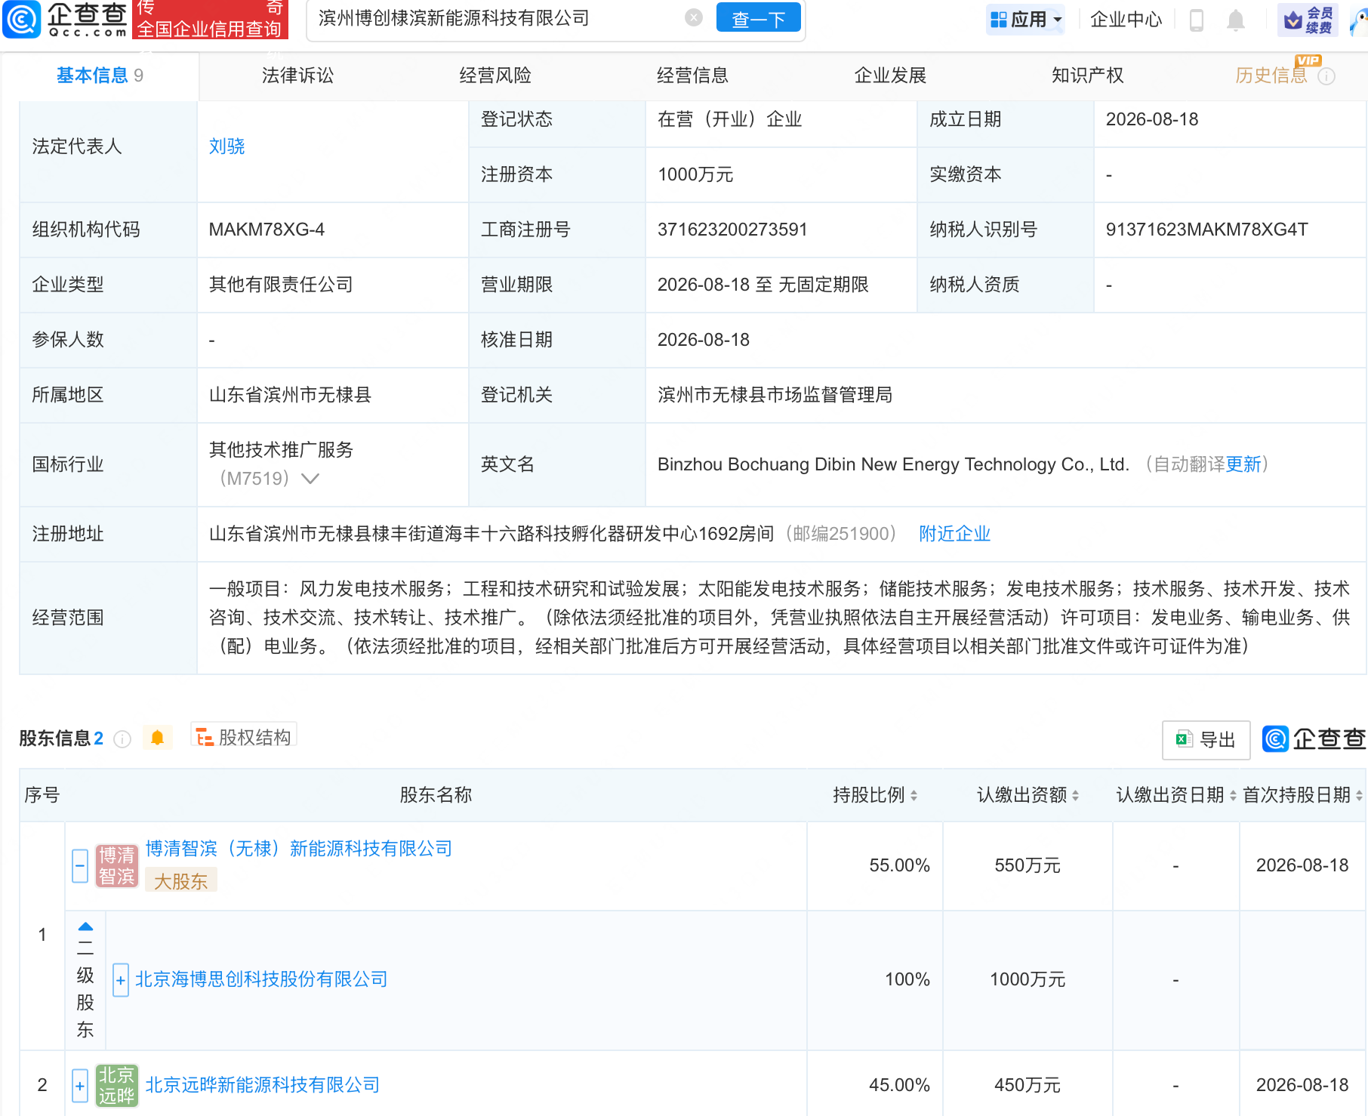1368x1116 pixels.
Task: Collapse the 二级股东 section arrow
Action: tap(85, 926)
